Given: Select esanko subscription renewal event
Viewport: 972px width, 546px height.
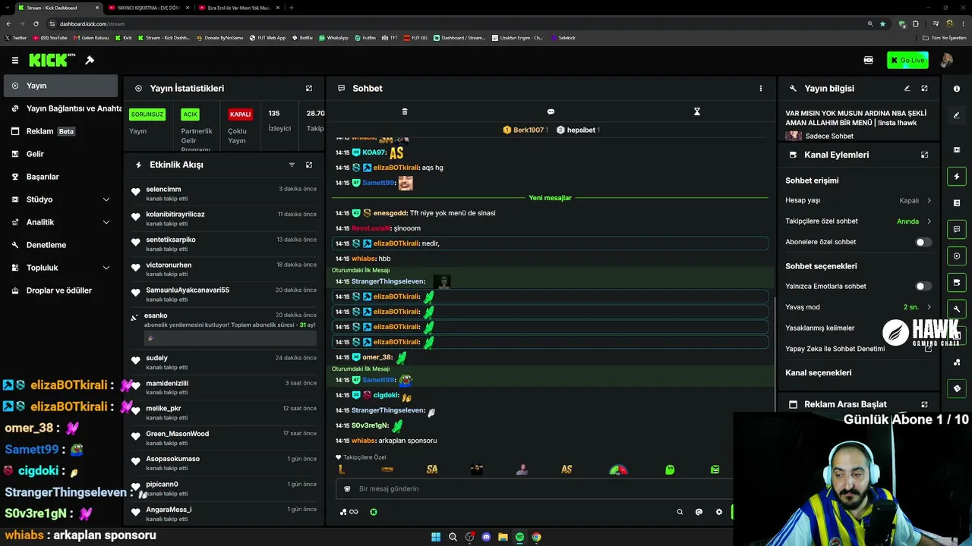Looking at the screenshot, I should click(x=225, y=328).
